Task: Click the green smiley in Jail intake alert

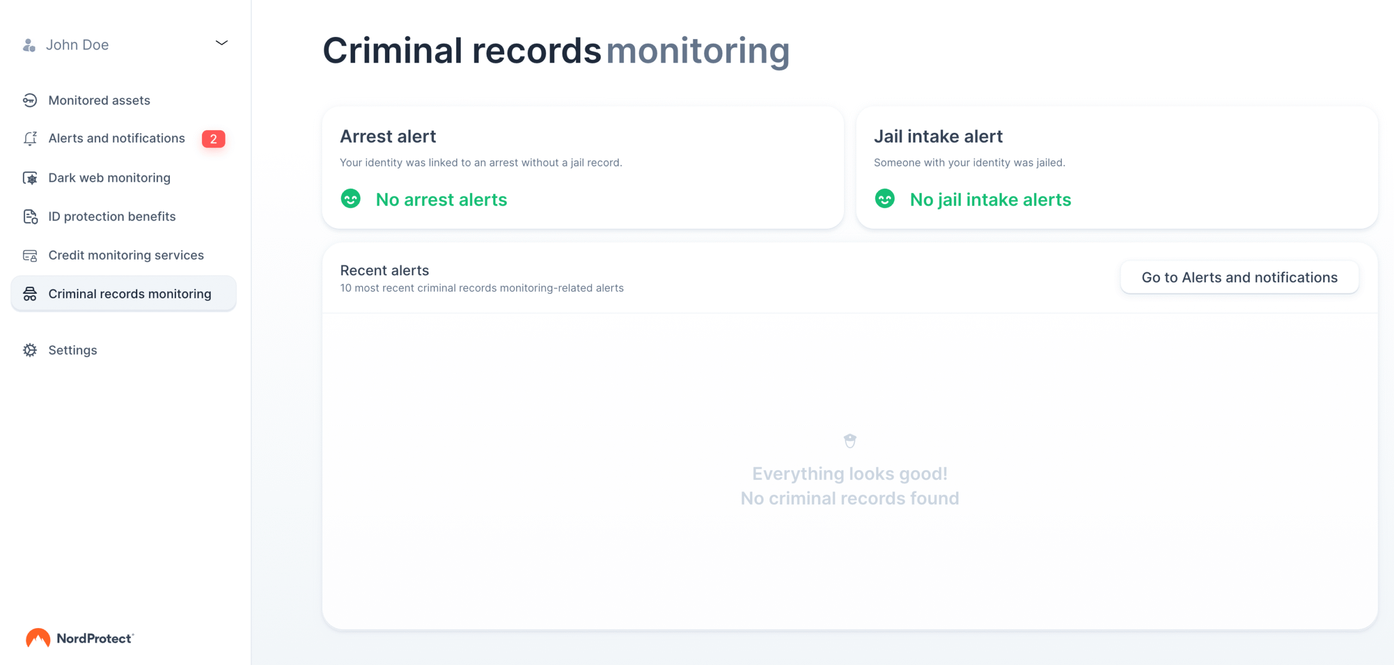Action: coord(885,199)
